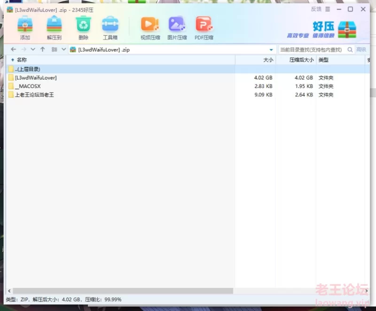Sort files by 大小 column header
Viewport: 376px width, 311px height.
pos(268,60)
